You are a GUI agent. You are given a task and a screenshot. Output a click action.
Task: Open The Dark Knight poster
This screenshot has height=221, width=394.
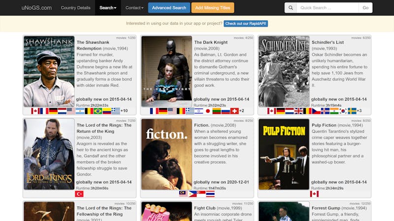click(x=166, y=71)
